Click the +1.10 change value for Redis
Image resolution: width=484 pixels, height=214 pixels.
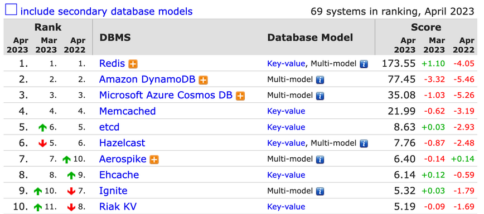(433, 64)
